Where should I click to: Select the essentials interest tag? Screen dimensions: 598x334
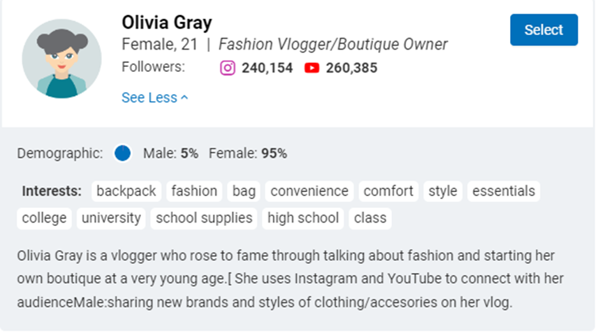[x=504, y=191]
